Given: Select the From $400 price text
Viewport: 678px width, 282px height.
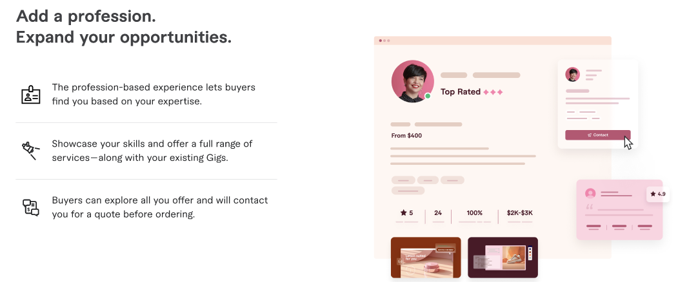Looking at the screenshot, I should tap(406, 136).
